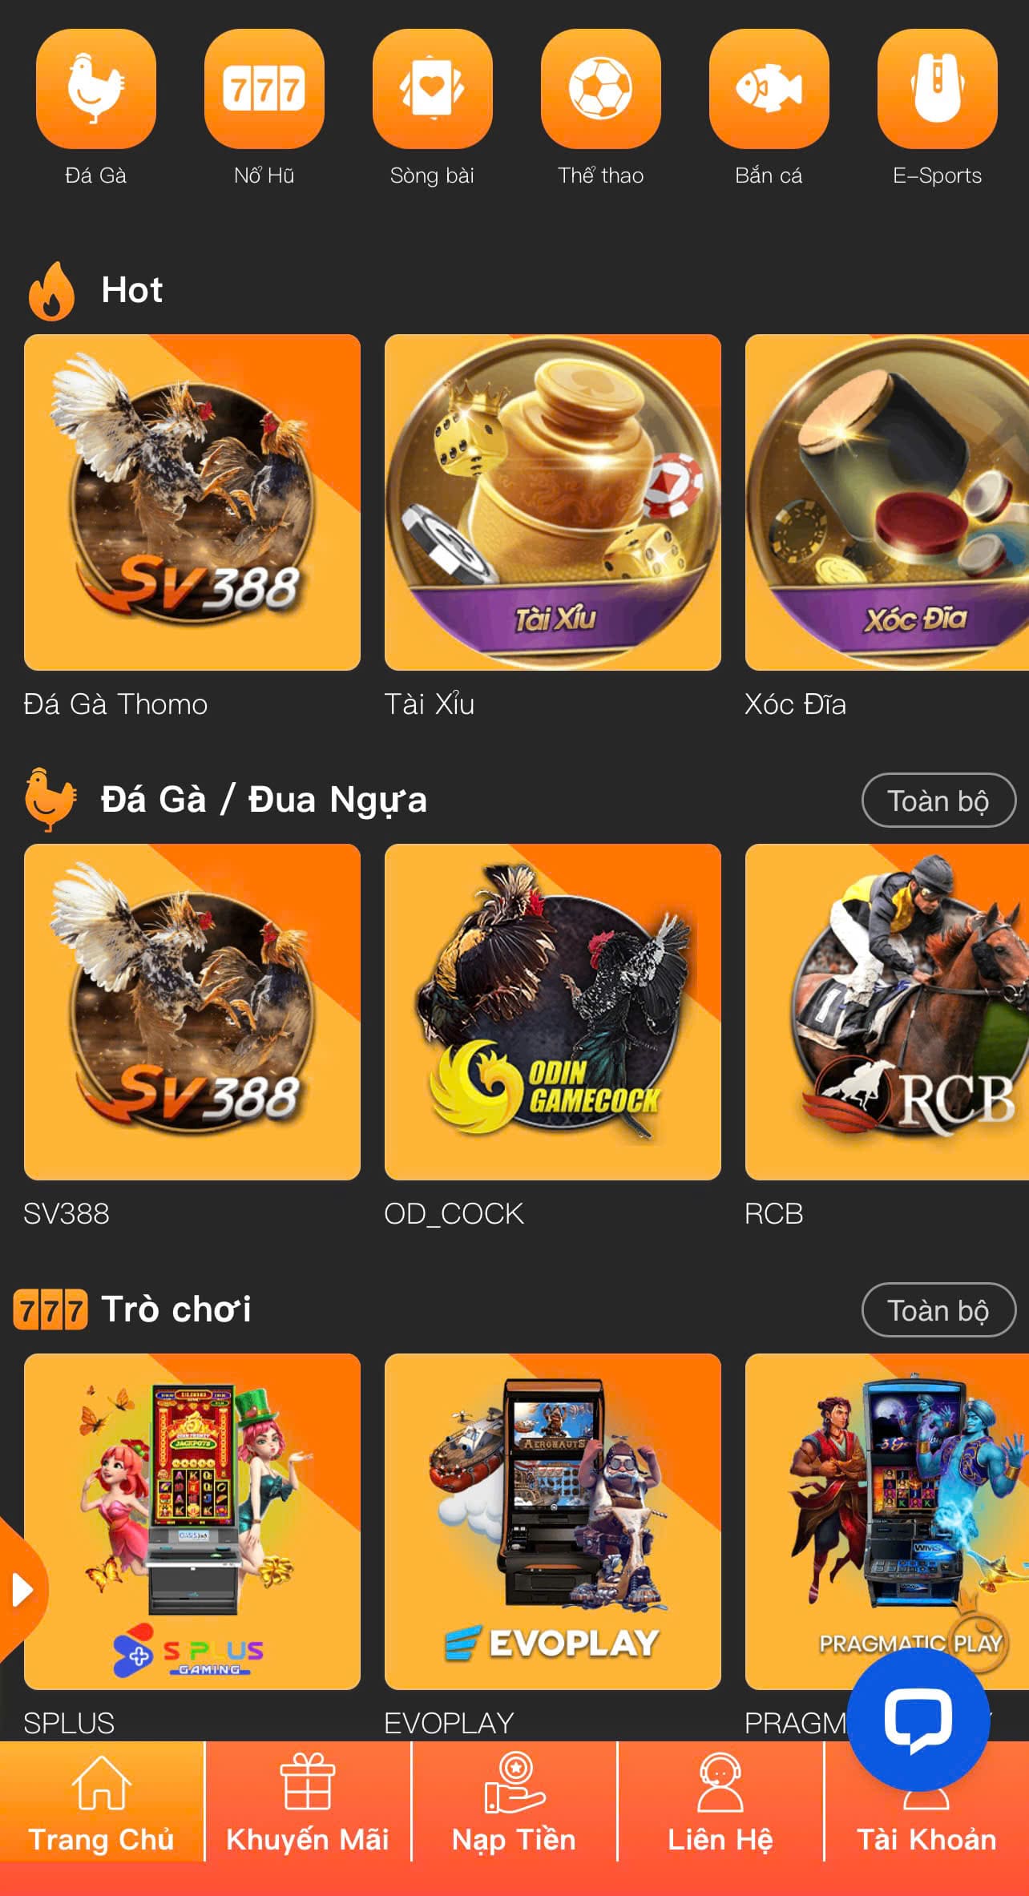Open the Đá Gà rooster category icon
The image size is (1029, 1896).
click(x=96, y=89)
